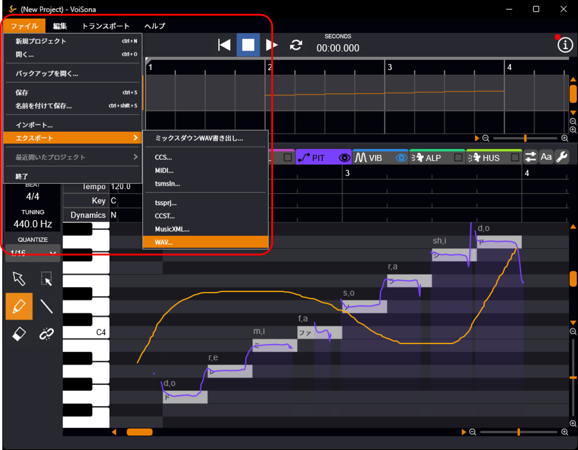Open the wrench settings icon
578x450 pixels.
coord(562,157)
